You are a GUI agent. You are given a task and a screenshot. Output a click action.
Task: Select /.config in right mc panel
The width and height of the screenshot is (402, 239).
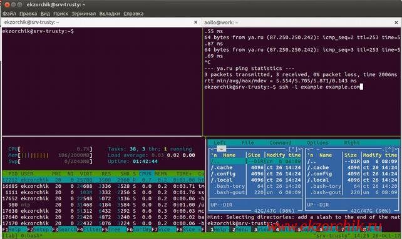[352, 174]
